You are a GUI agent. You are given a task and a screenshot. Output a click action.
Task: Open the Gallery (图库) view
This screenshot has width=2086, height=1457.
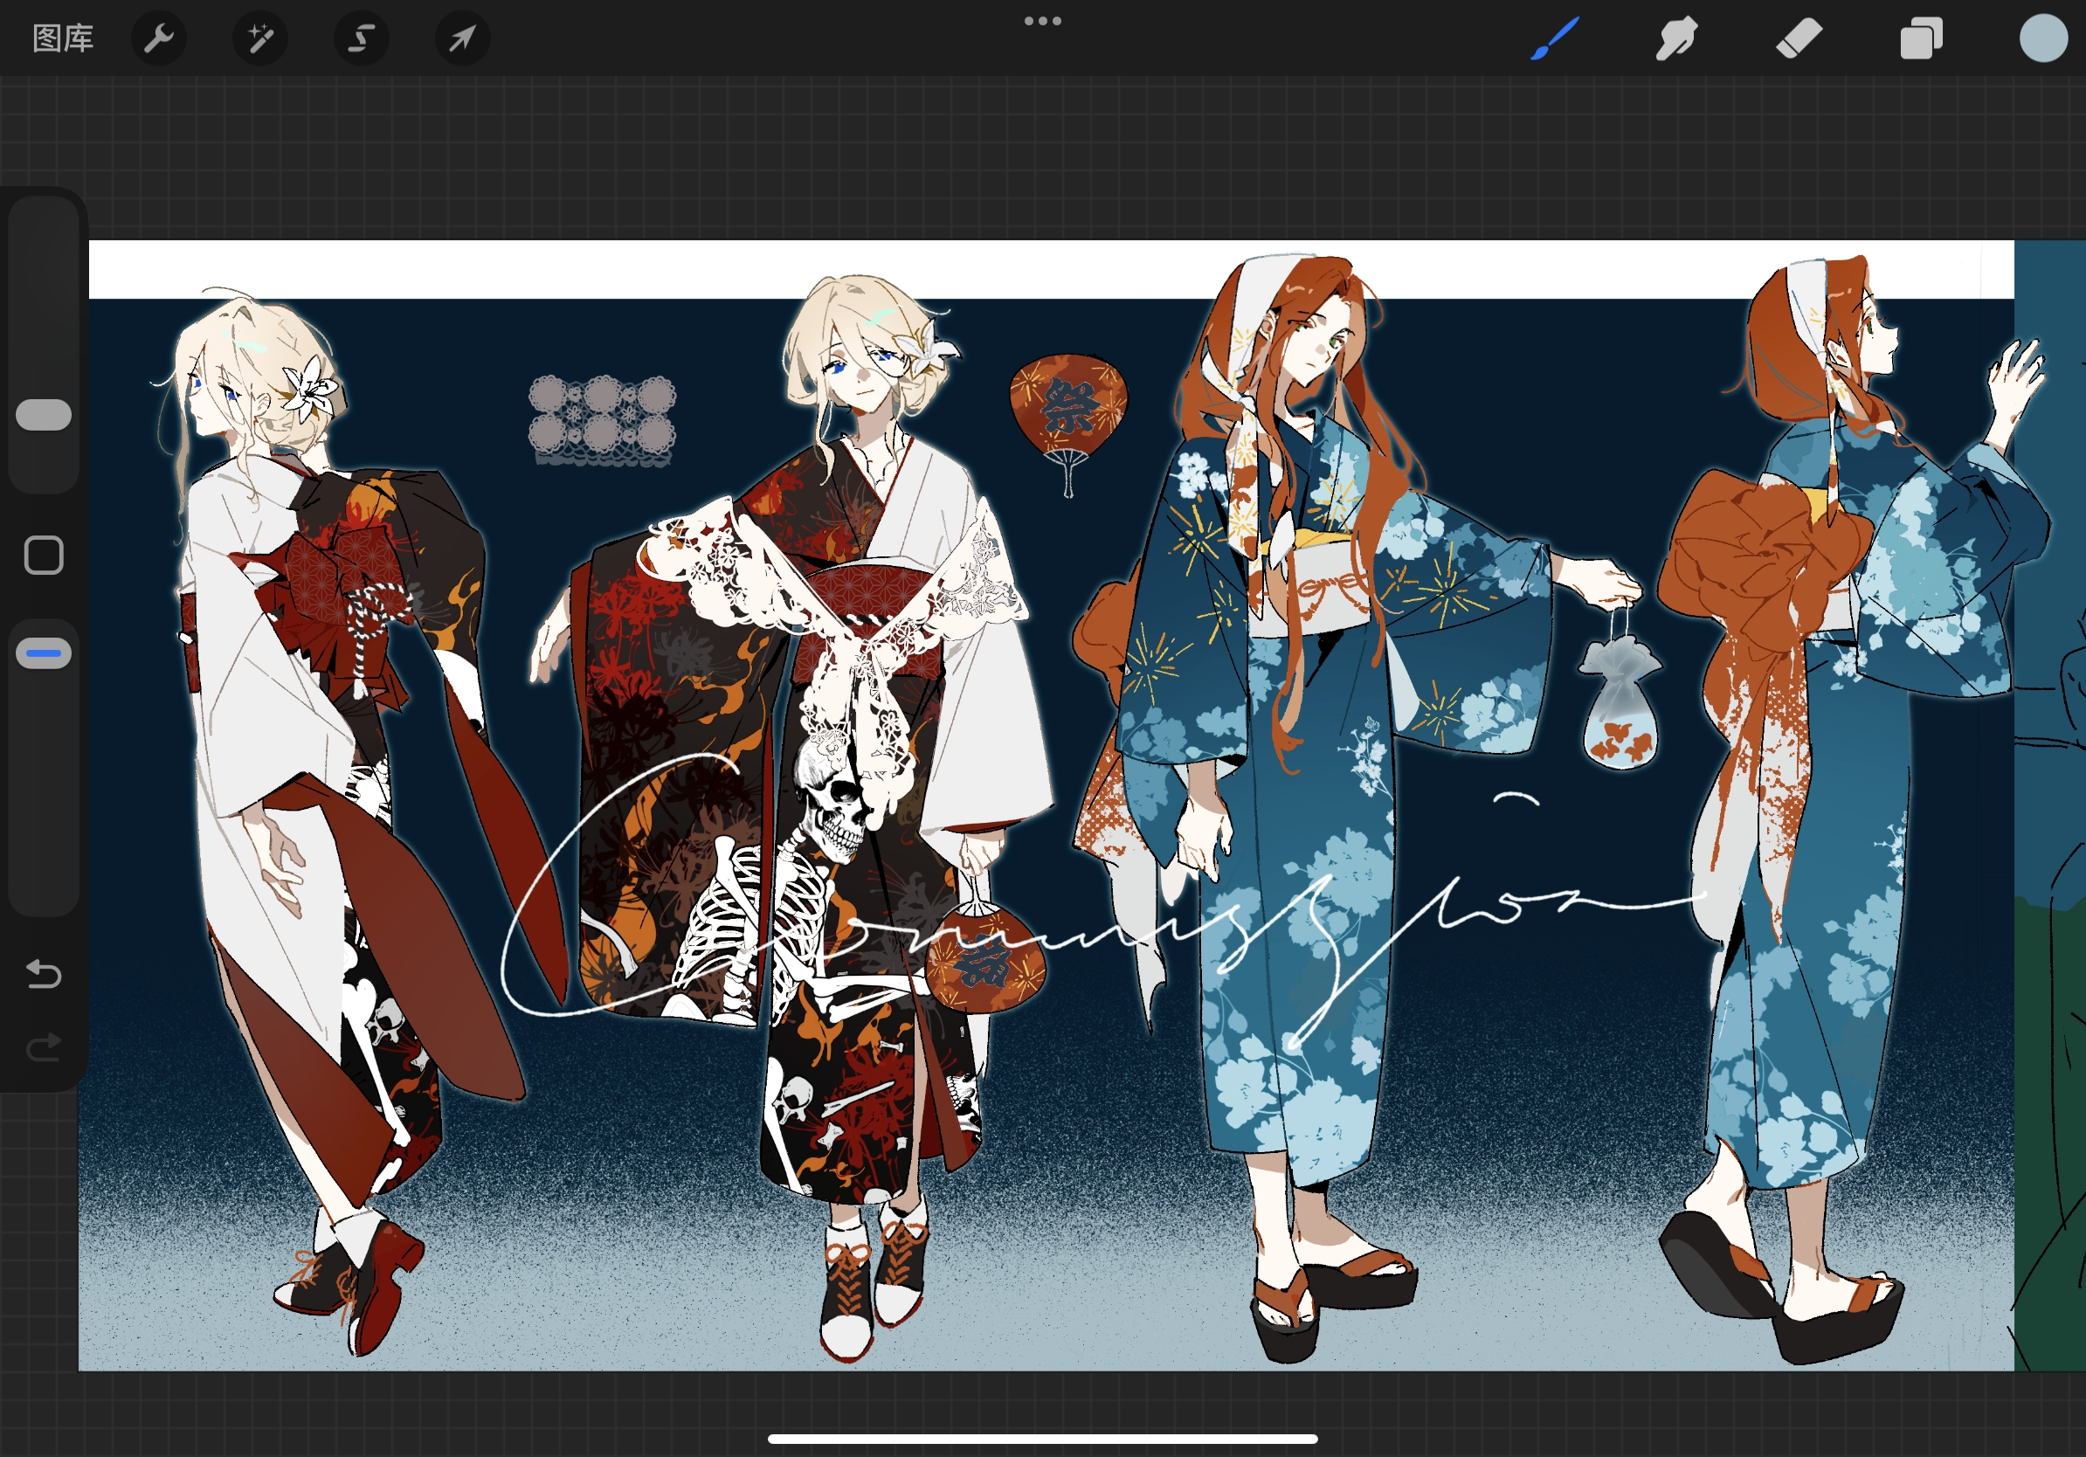point(63,38)
